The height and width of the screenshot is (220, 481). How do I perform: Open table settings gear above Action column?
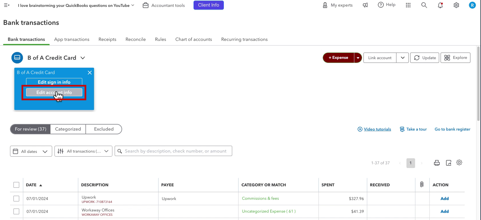[459, 163]
